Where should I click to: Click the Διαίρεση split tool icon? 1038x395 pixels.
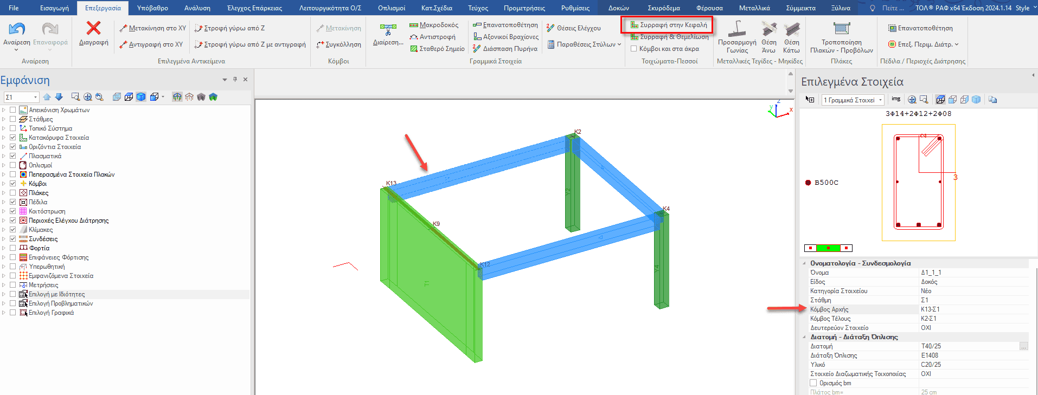click(388, 29)
